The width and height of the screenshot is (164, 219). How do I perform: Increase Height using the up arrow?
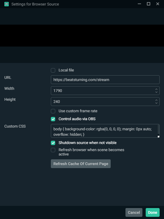point(156,100)
